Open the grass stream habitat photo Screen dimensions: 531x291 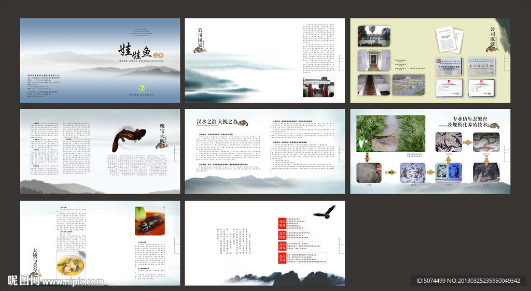coord(391,134)
